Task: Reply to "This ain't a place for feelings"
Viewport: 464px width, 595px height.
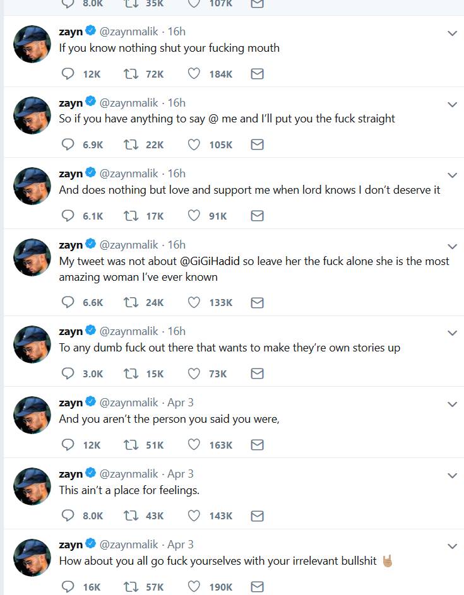Action: pos(68,515)
